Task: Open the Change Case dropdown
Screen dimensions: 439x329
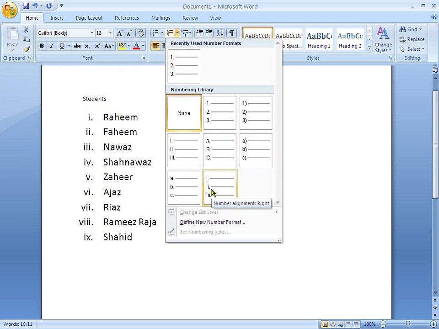Action: 109,46
